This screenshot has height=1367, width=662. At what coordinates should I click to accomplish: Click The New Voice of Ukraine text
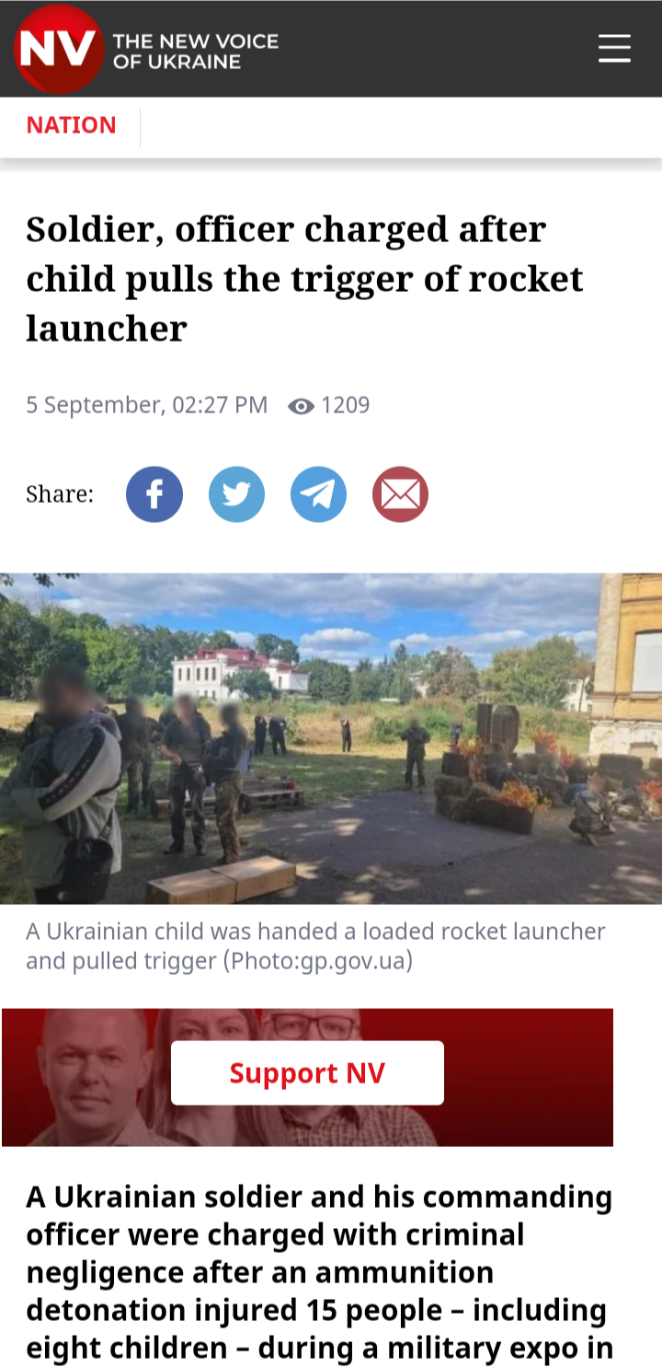click(x=195, y=52)
